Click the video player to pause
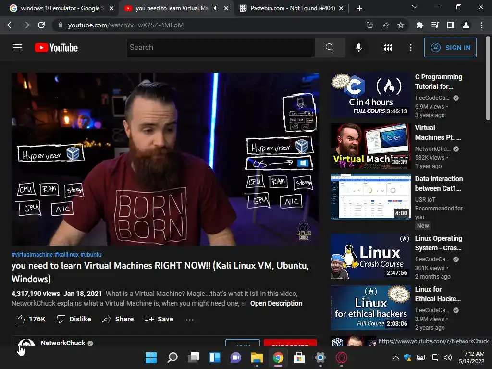The height and width of the screenshot is (369, 492). (x=165, y=159)
